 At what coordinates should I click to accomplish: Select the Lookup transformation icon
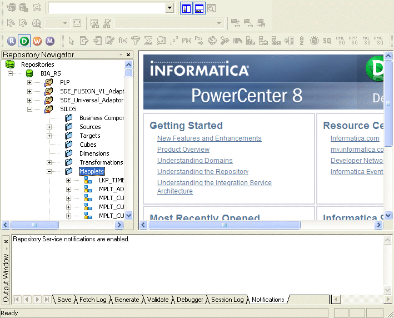point(161,41)
